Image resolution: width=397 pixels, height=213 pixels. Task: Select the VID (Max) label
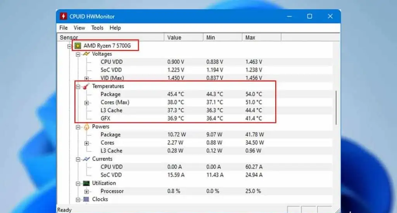[x=112, y=78]
